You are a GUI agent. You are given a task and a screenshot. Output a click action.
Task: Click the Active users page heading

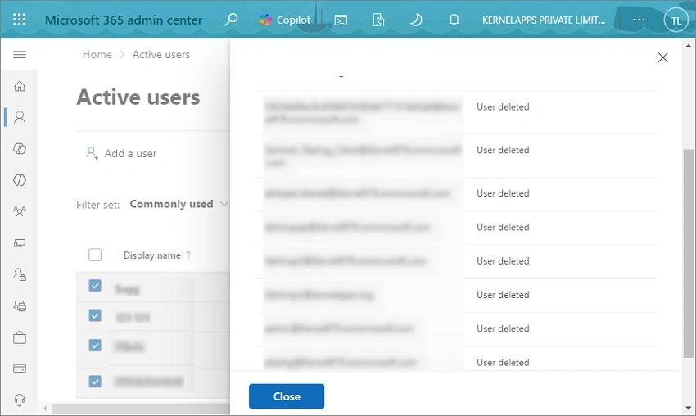click(x=138, y=97)
